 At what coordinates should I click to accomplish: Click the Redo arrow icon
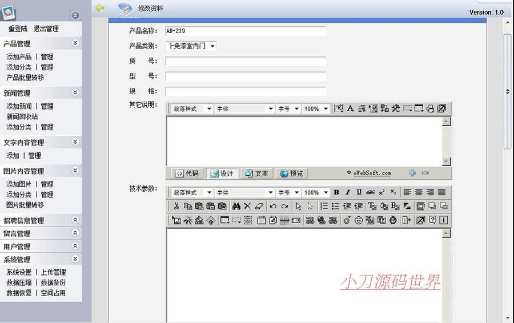[x=284, y=206]
